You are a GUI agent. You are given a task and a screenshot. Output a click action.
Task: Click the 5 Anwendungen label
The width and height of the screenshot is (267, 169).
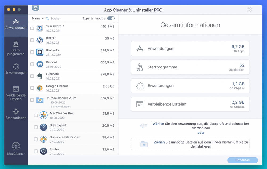point(60,107)
